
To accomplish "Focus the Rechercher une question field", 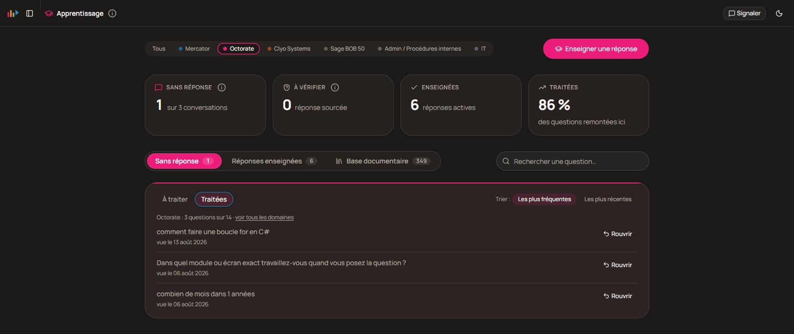I will coord(572,161).
